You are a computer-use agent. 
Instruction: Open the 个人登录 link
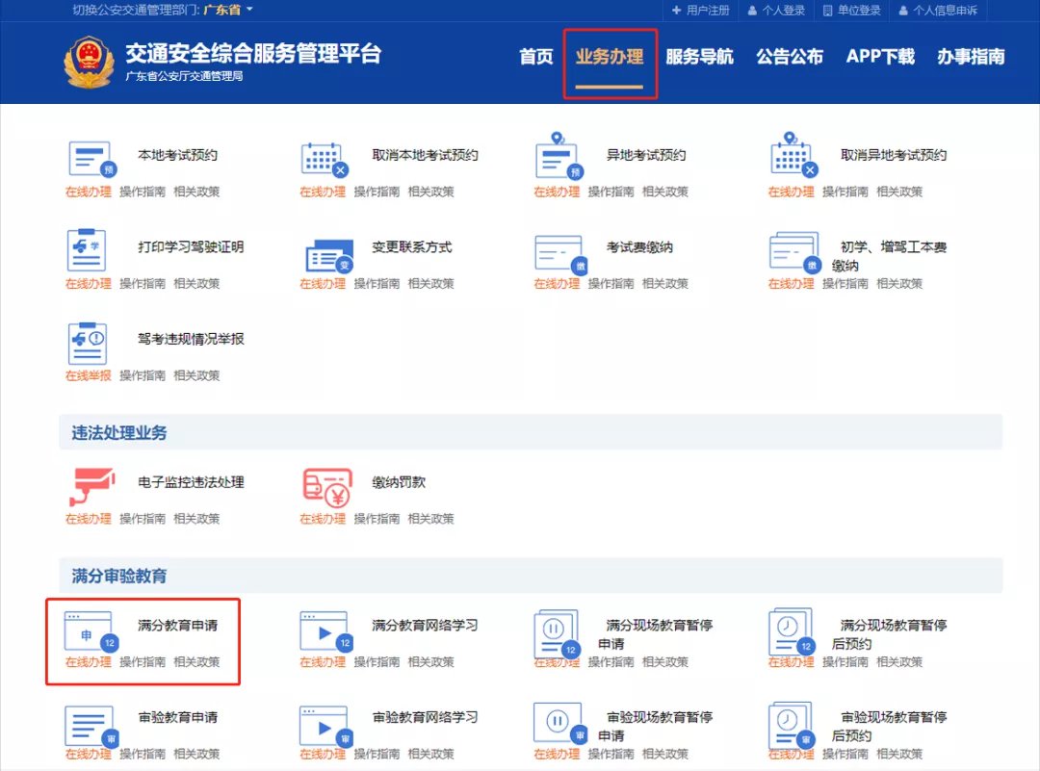tap(776, 11)
